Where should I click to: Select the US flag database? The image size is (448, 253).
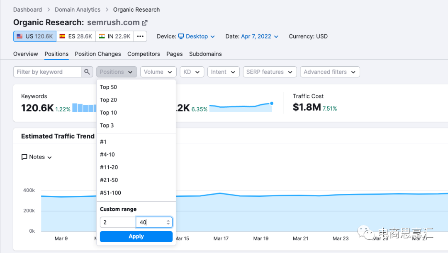(x=35, y=36)
